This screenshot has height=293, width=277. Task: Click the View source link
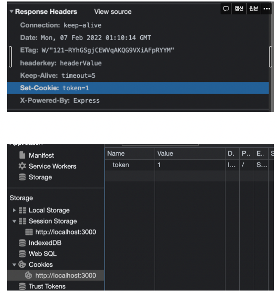point(112,11)
